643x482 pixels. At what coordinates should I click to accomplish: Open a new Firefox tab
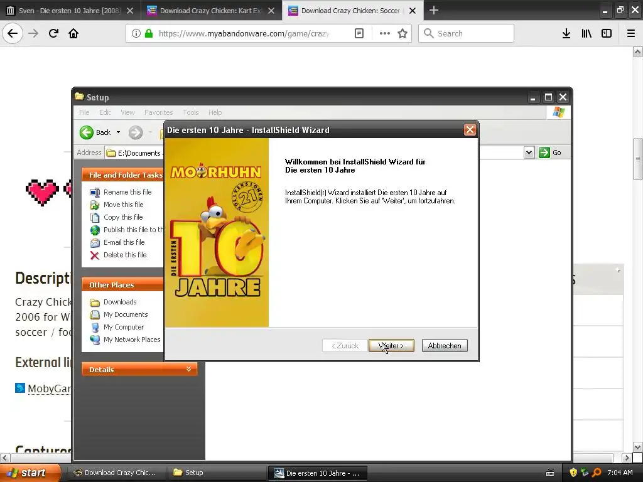[433, 10]
